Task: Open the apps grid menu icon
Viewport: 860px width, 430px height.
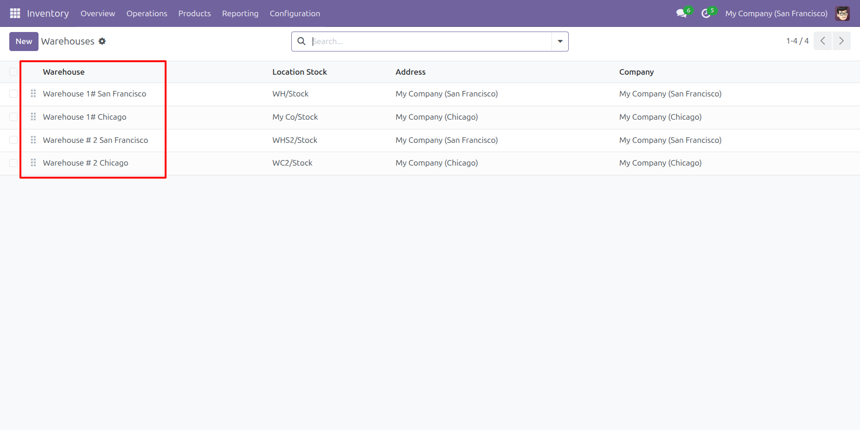Action: point(15,13)
